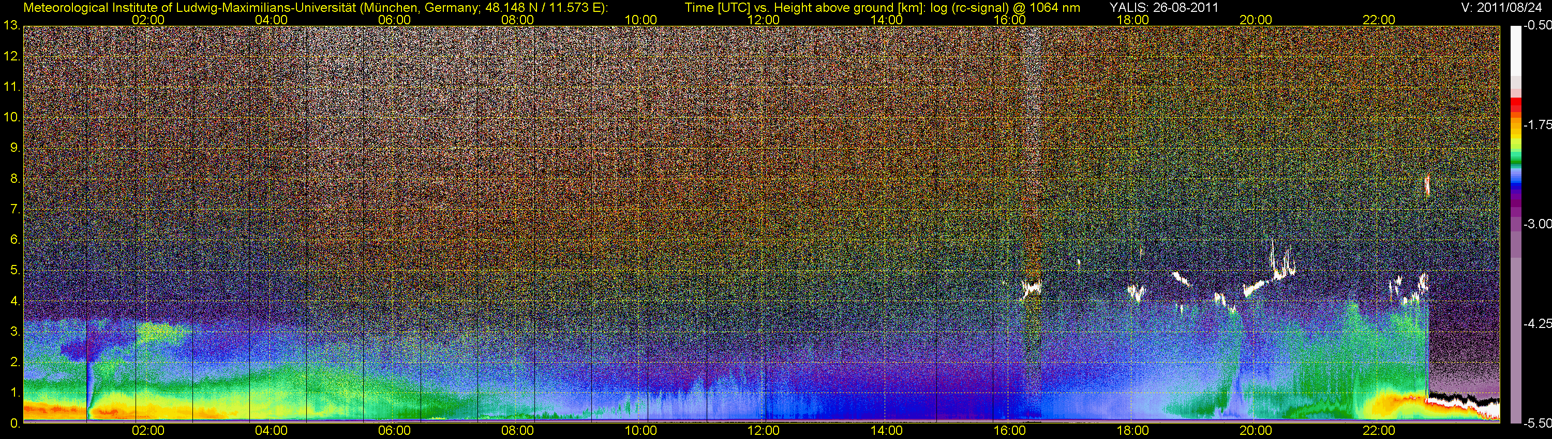Viewport: 1552px width, 439px height.
Task: Click the green band on the color scale bar
Action: tap(1516, 158)
